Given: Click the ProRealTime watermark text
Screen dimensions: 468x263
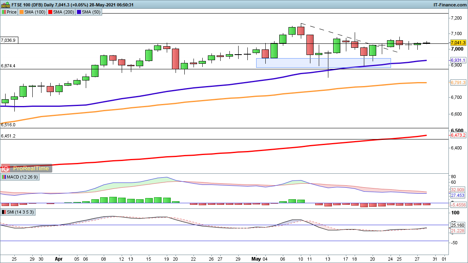Looking at the screenshot, I should click(x=31, y=168).
